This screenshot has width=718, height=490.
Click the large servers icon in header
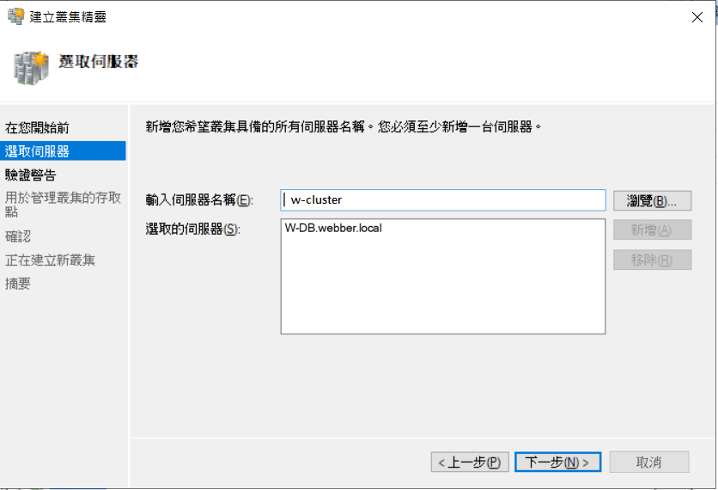click(x=32, y=66)
